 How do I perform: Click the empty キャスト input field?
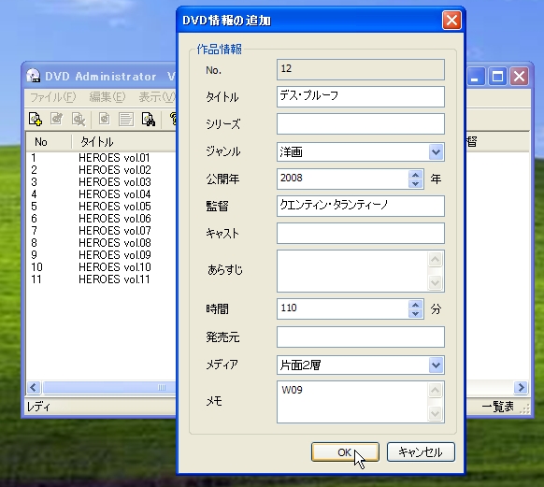tap(361, 233)
